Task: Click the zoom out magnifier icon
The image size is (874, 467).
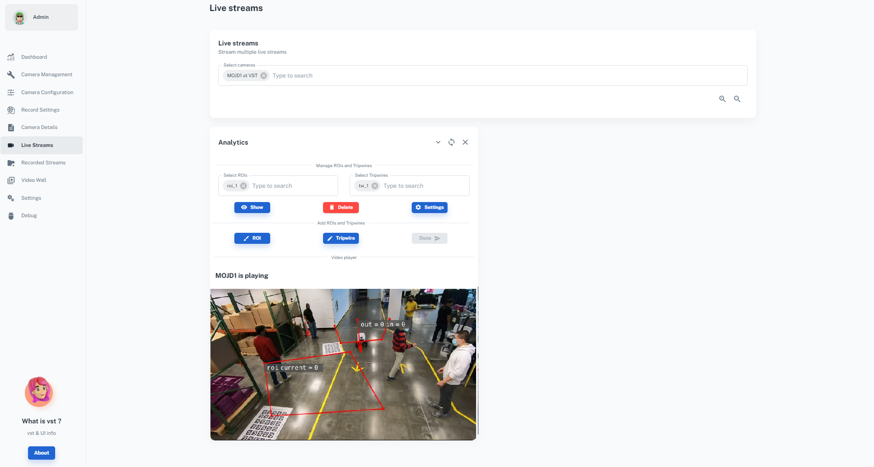Action: tap(737, 99)
